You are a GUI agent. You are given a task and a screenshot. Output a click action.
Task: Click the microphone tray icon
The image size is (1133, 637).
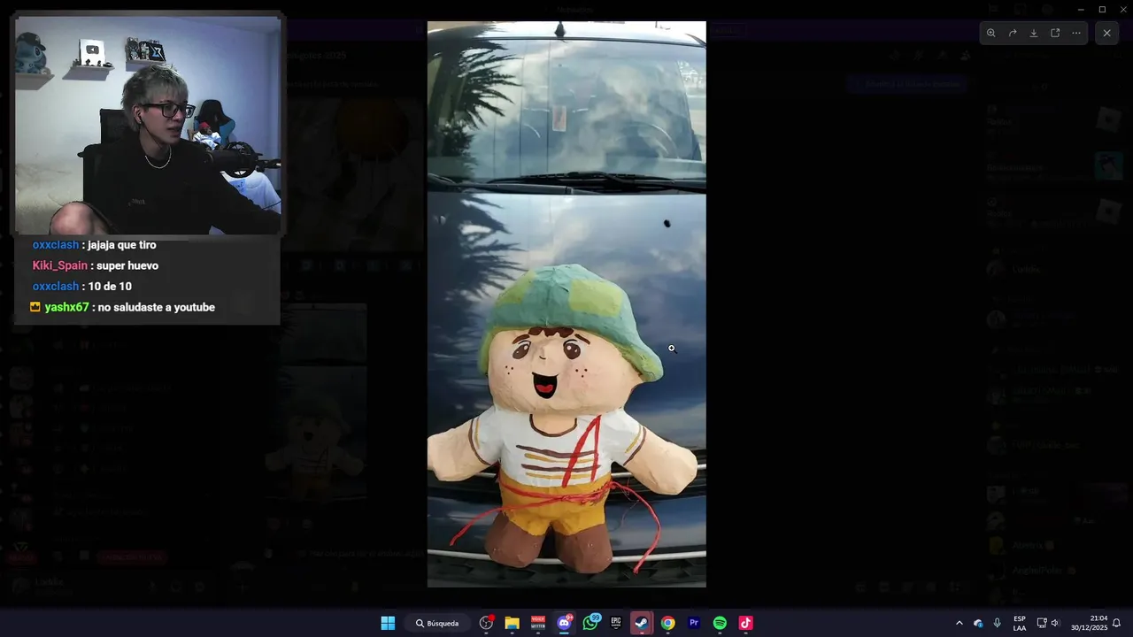click(x=998, y=623)
